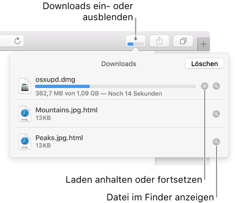Select the Mountains.jpg.html file name
The height and width of the screenshot is (203, 235).
(67, 110)
